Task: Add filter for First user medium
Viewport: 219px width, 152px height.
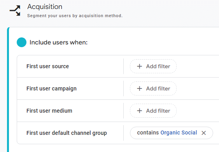Action: tap(153, 111)
